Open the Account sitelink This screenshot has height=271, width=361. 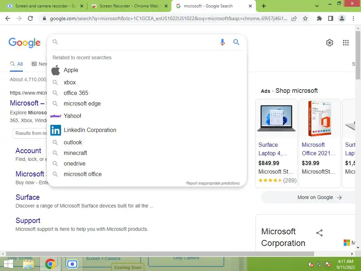pos(28,151)
